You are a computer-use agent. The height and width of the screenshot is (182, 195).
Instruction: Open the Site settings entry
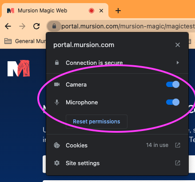click(x=117, y=163)
